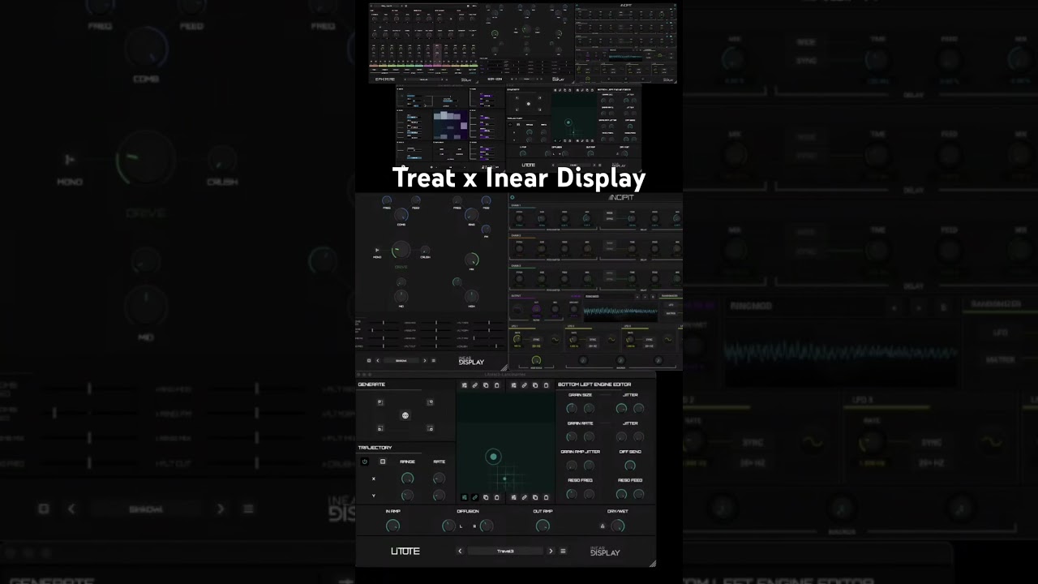Click Trajectory X Range knob
Image resolution: width=1038 pixels, height=584 pixels.
pyautogui.click(x=408, y=478)
